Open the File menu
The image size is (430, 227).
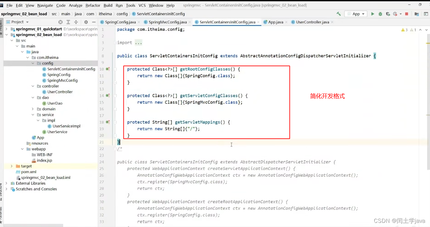coord(10,5)
